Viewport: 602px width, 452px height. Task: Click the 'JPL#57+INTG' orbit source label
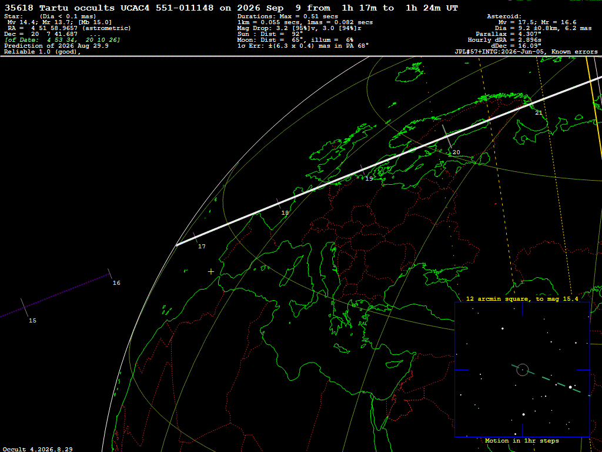point(476,52)
